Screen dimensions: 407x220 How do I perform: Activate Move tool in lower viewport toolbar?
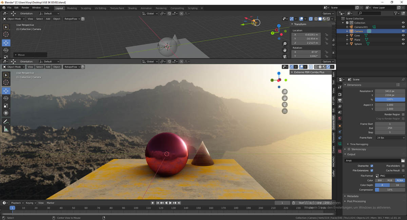pos(6,91)
